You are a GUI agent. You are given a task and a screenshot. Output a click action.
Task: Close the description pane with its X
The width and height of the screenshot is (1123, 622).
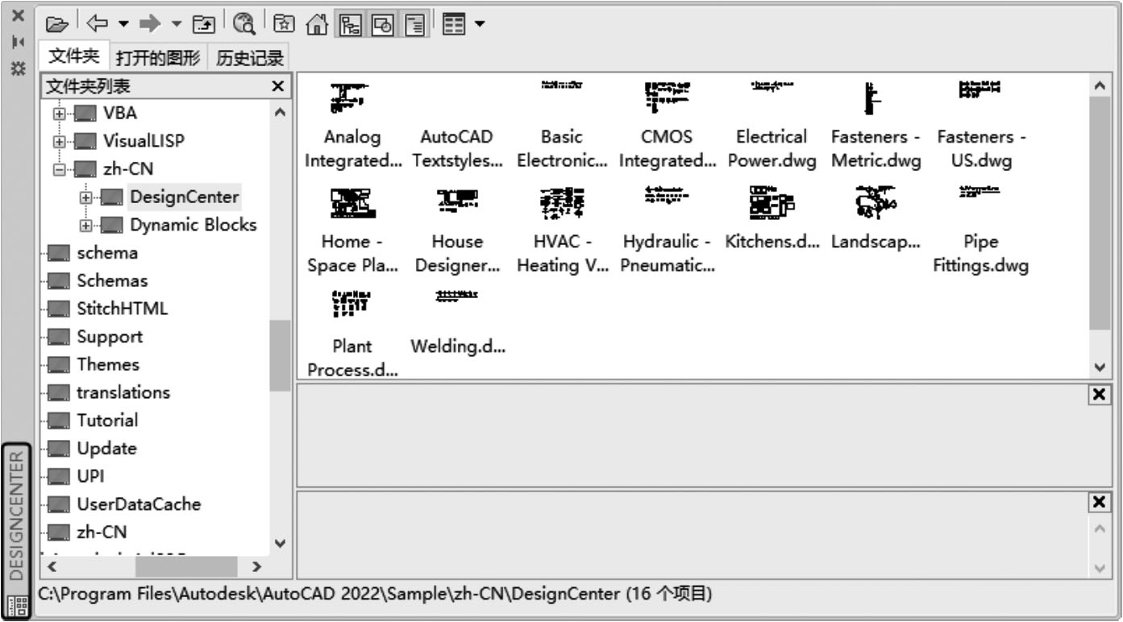click(1098, 502)
